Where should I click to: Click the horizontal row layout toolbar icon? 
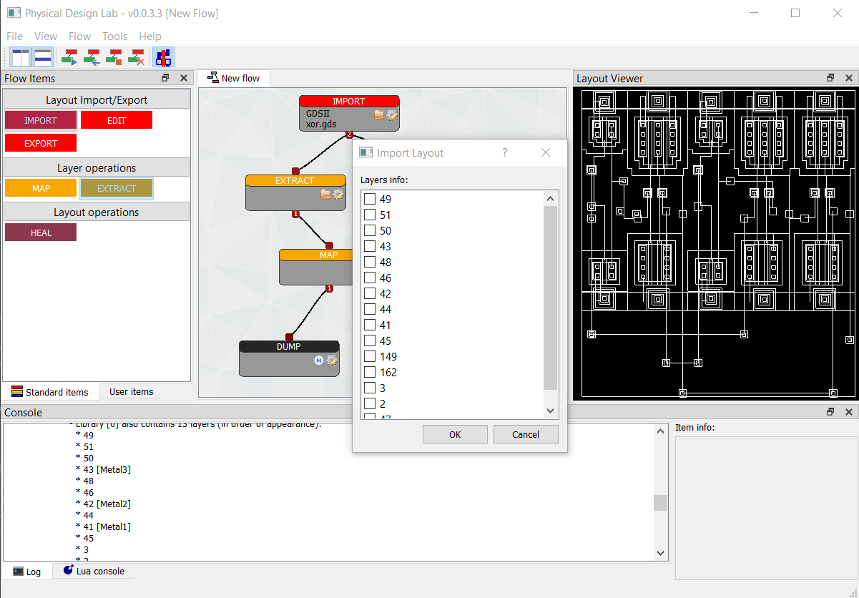click(43, 57)
